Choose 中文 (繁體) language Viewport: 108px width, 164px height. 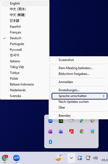coord(25,15)
